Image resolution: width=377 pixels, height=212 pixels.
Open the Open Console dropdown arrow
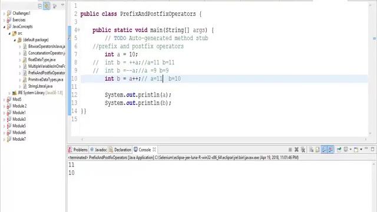361,150
